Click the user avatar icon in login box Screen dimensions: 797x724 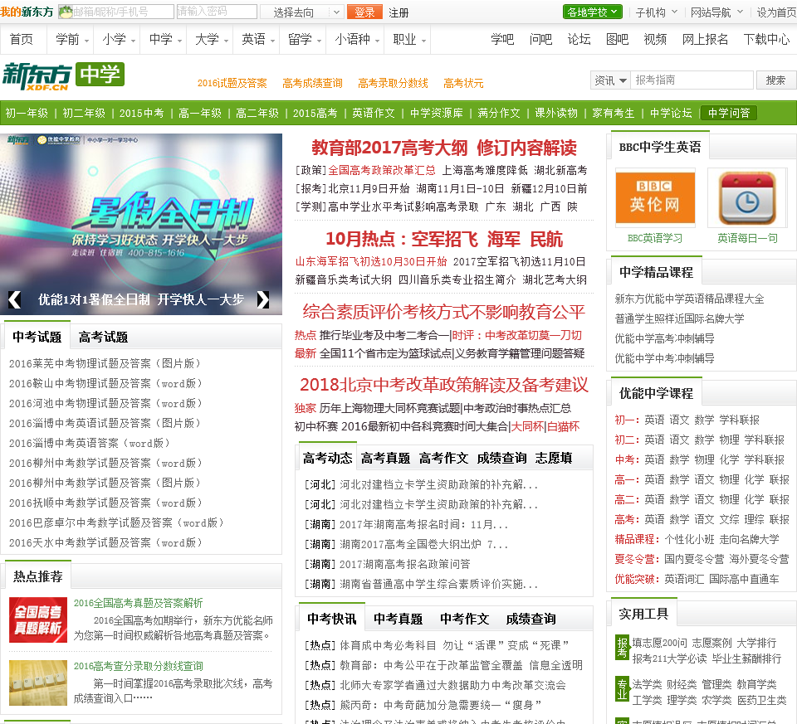click(66, 12)
